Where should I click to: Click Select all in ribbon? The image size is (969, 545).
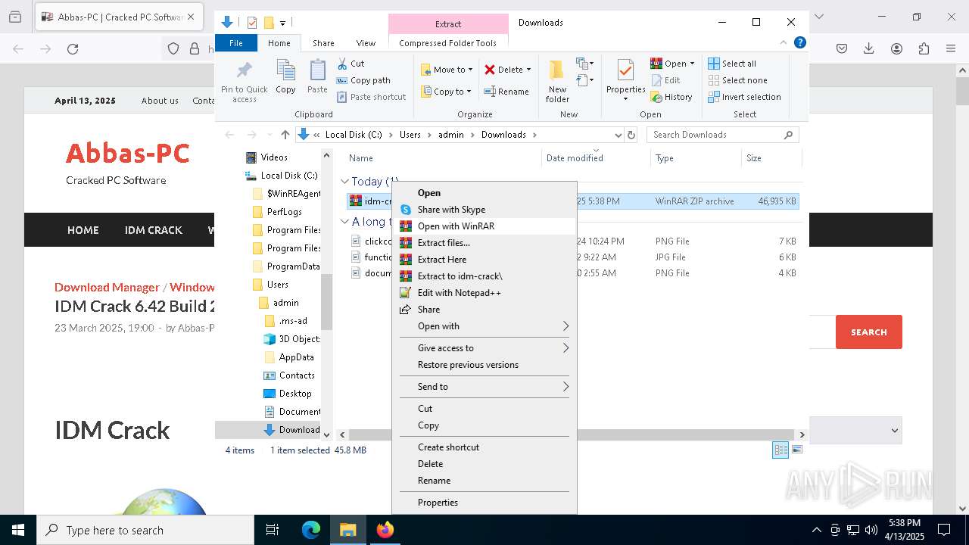(x=732, y=64)
